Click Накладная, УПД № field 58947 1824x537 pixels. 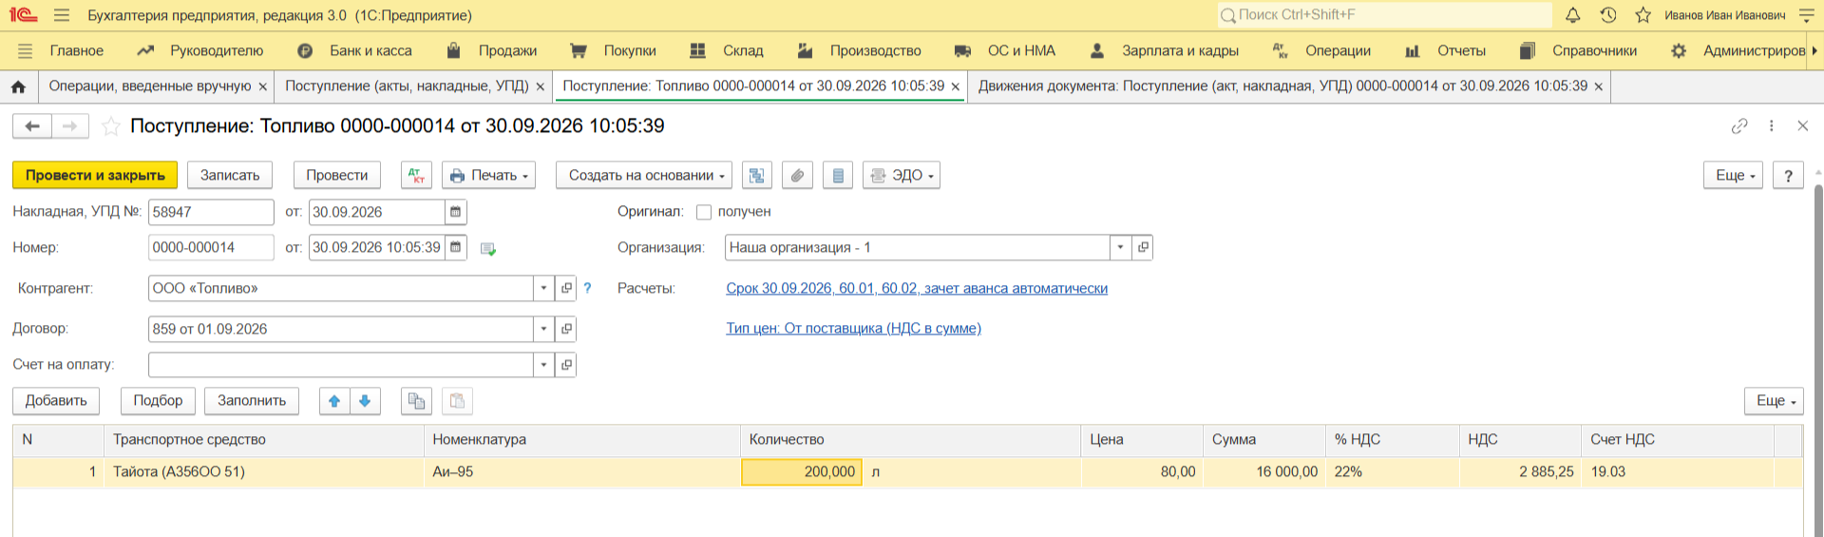[x=211, y=212]
